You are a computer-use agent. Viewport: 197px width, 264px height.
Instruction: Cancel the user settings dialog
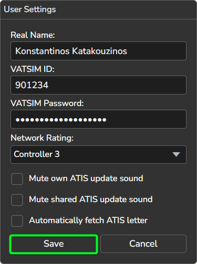[143, 244]
